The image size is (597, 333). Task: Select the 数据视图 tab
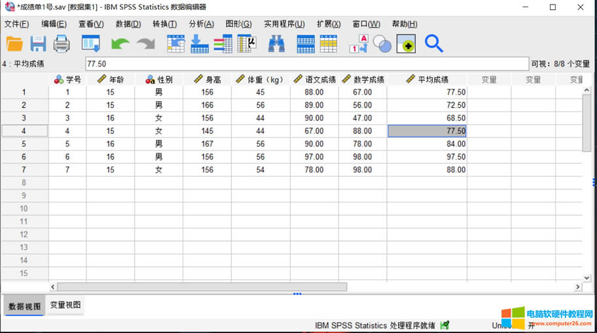[24, 306]
